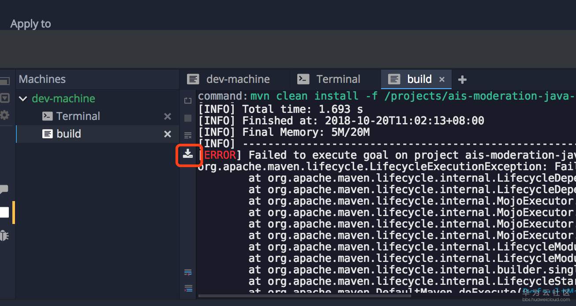Switch to the dev-machine tab

pyautogui.click(x=228, y=79)
